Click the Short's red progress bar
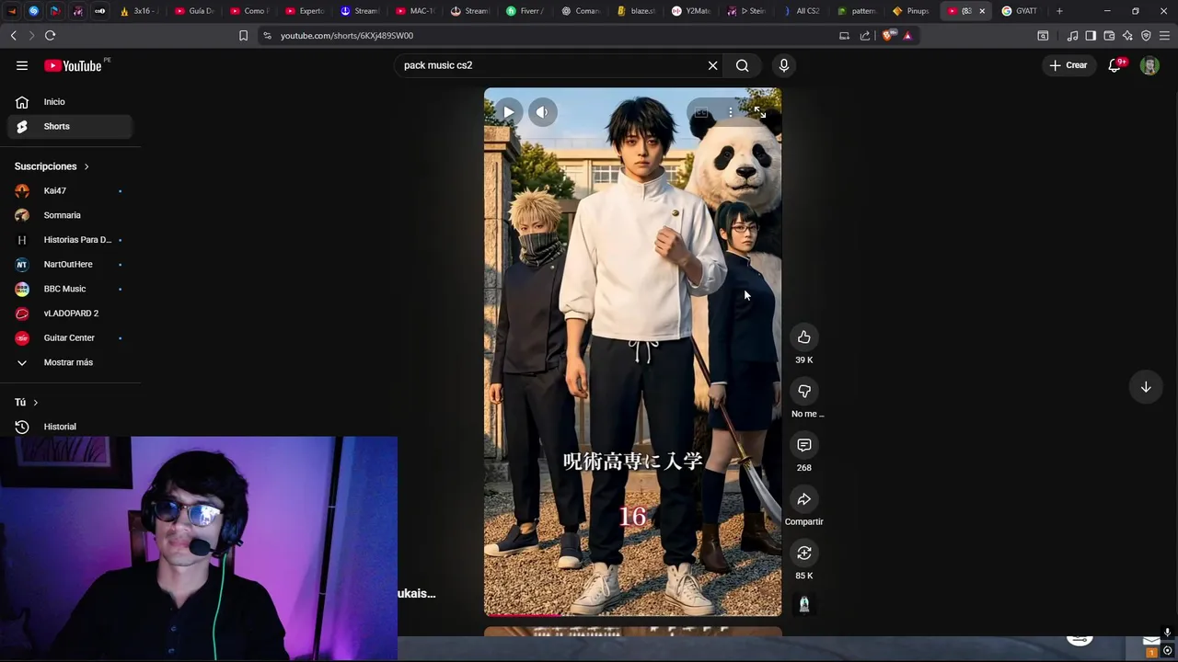The height and width of the screenshot is (662, 1178). coord(522,614)
